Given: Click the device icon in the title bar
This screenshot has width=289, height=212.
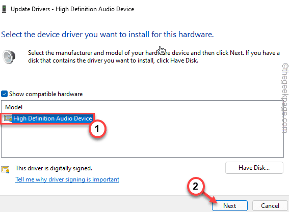Looking at the screenshot, I should (x=4, y=9).
